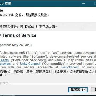
Task: Click the bold 'Developer Services' term
Action: pyautogui.click(x=28, y=60)
